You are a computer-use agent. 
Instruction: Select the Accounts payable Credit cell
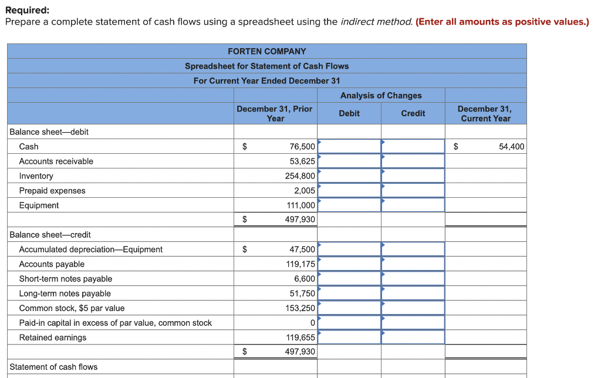413,264
